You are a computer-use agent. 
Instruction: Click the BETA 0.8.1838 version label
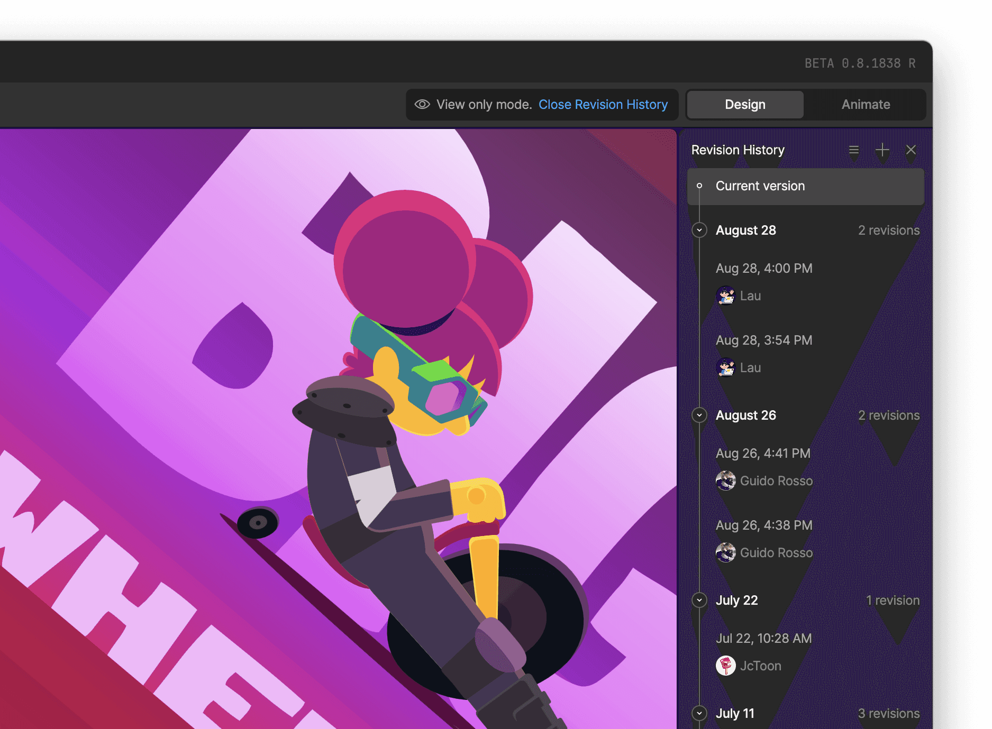860,63
